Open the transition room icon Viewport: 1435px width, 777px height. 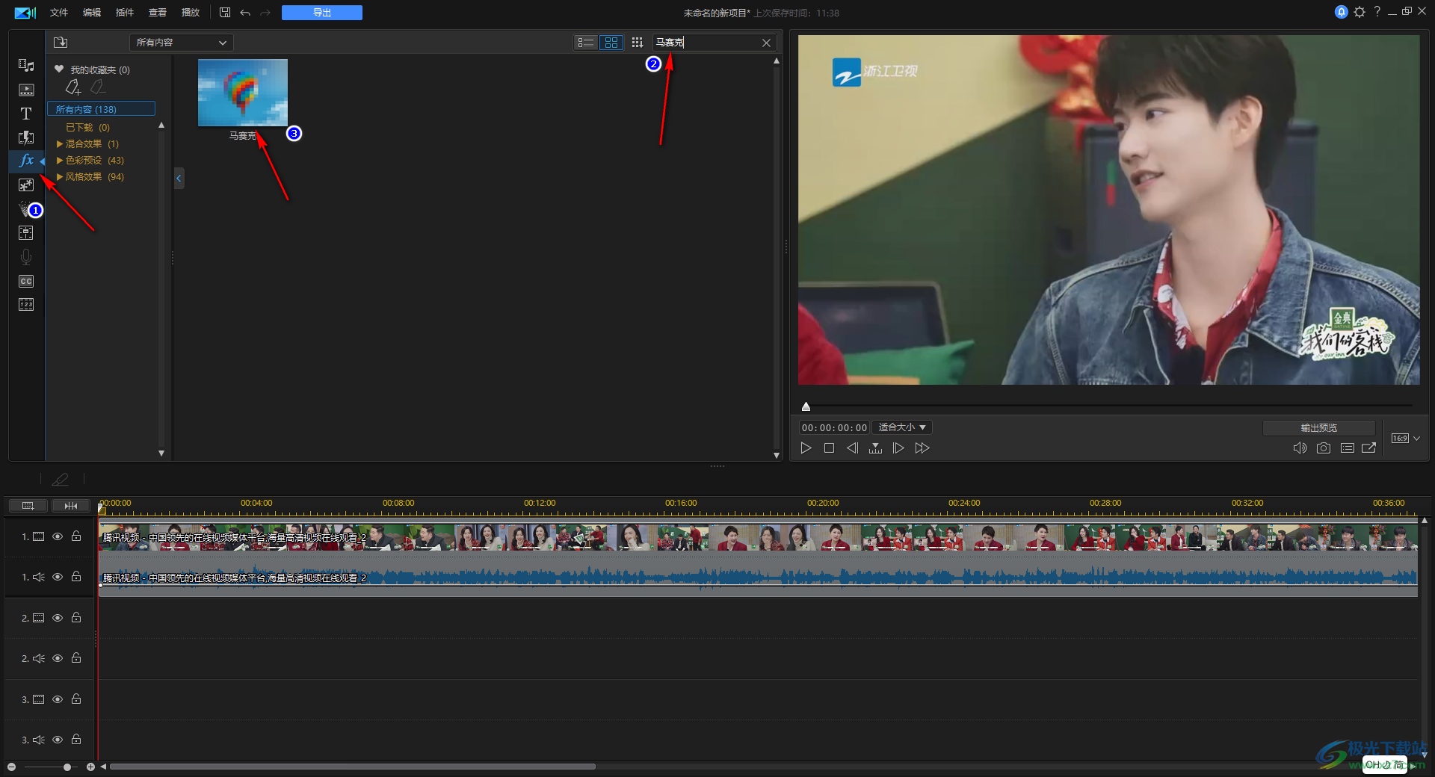click(26, 137)
